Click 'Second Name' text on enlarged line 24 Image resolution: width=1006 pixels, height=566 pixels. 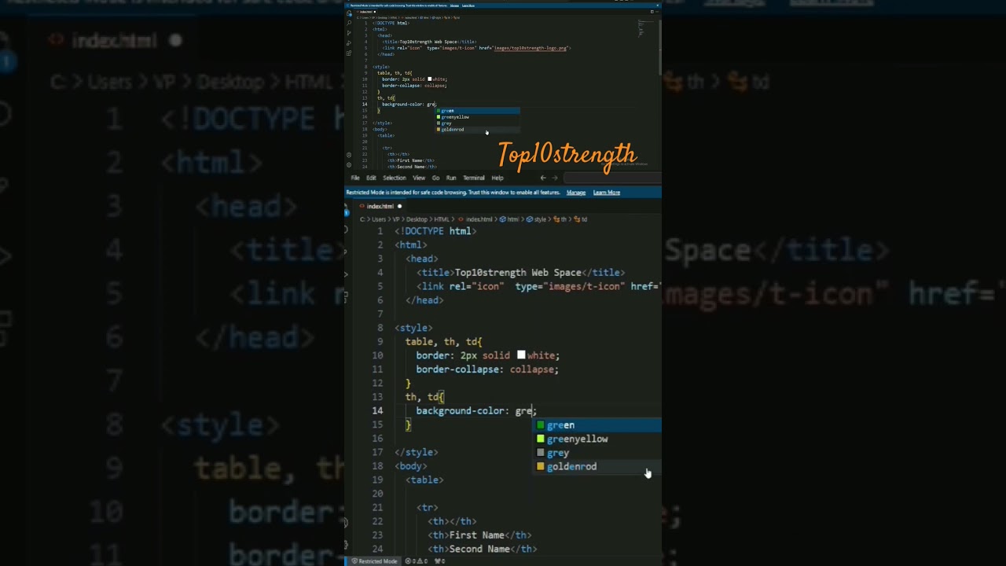479,549
